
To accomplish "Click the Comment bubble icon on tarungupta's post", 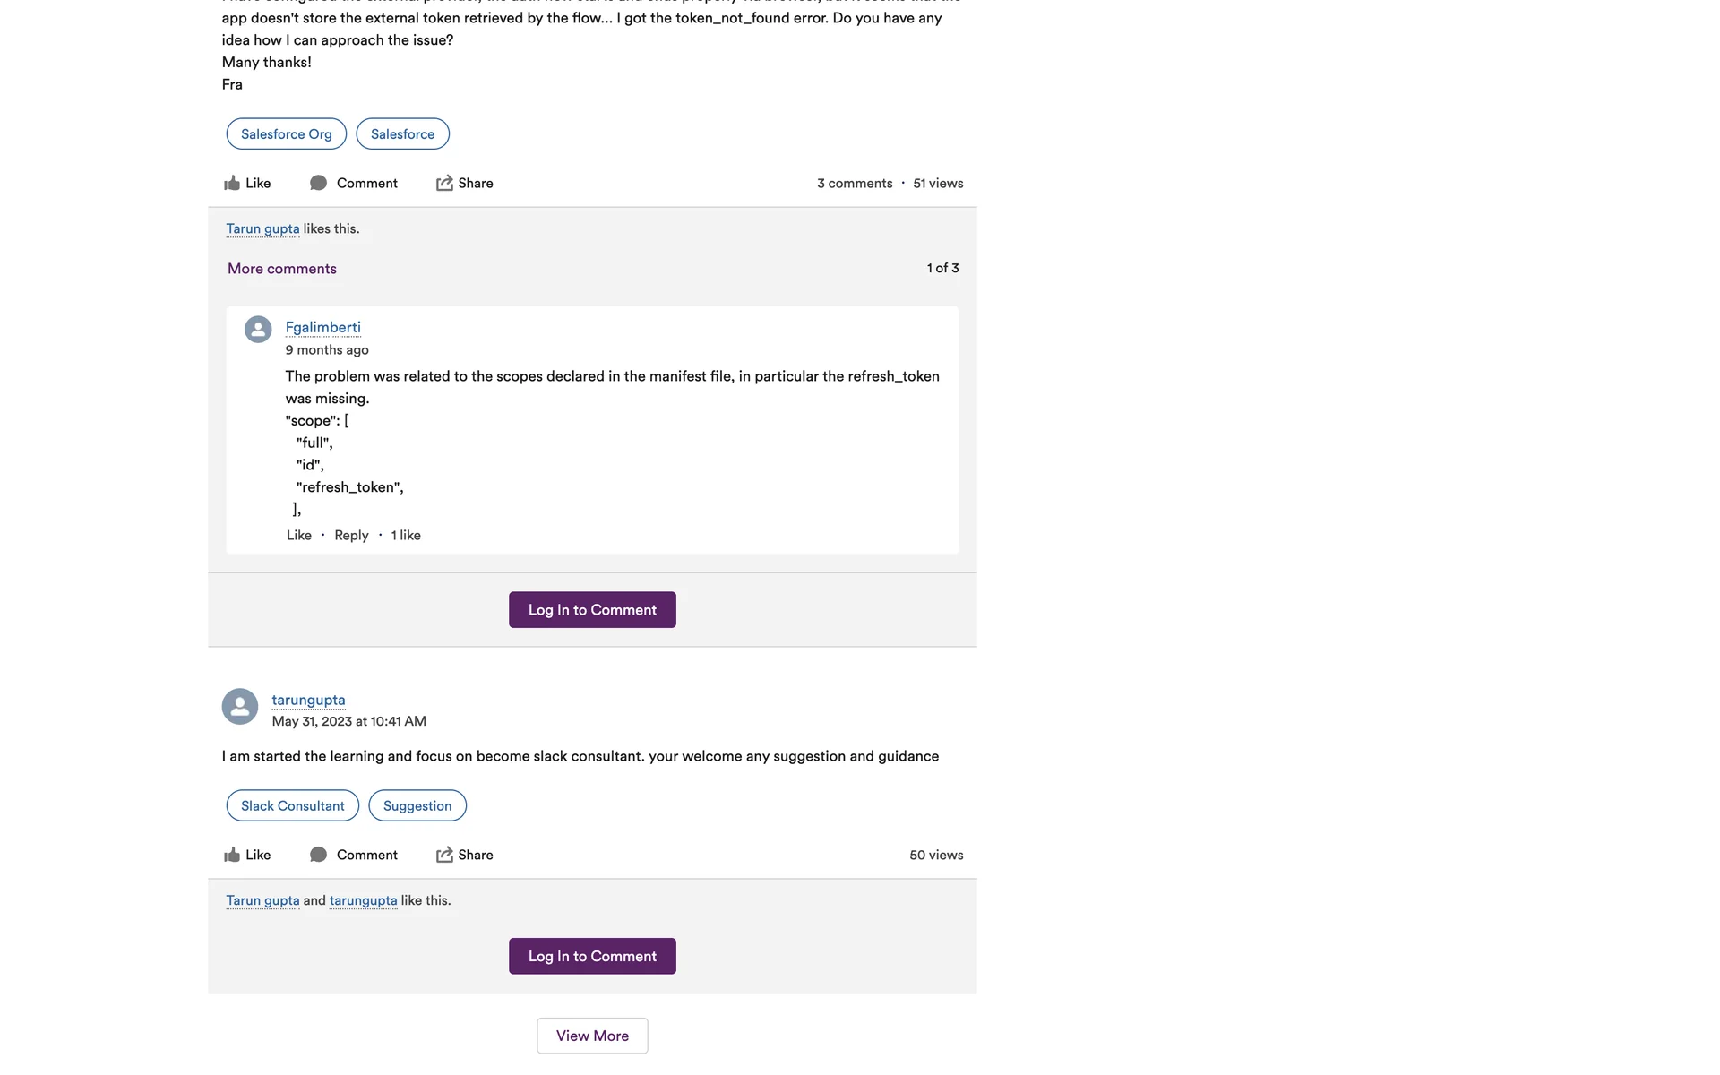I will click(318, 855).
